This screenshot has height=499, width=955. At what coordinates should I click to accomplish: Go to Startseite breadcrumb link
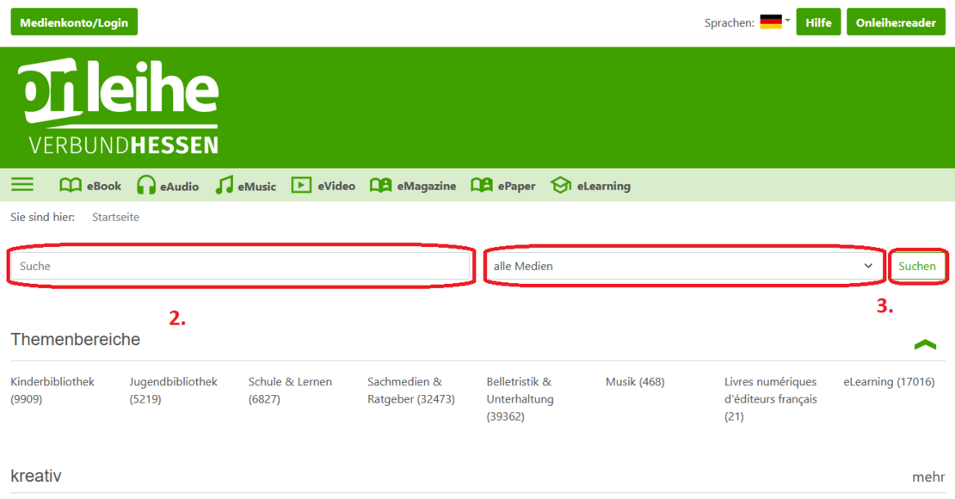tap(115, 217)
